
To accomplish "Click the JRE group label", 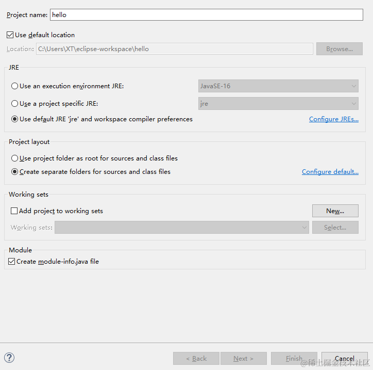I will pyautogui.click(x=14, y=68).
